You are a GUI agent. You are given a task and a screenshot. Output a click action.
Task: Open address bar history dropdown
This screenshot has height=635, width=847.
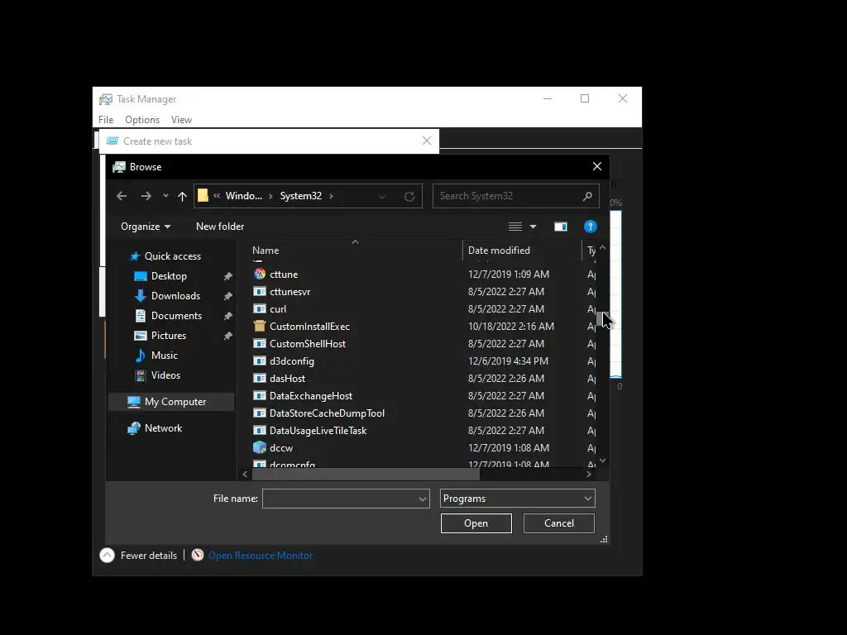coord(382,197)
